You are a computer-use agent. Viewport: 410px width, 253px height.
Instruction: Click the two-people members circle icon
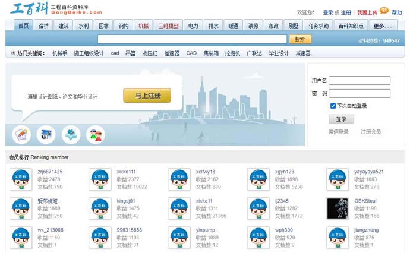coord(95,134)
